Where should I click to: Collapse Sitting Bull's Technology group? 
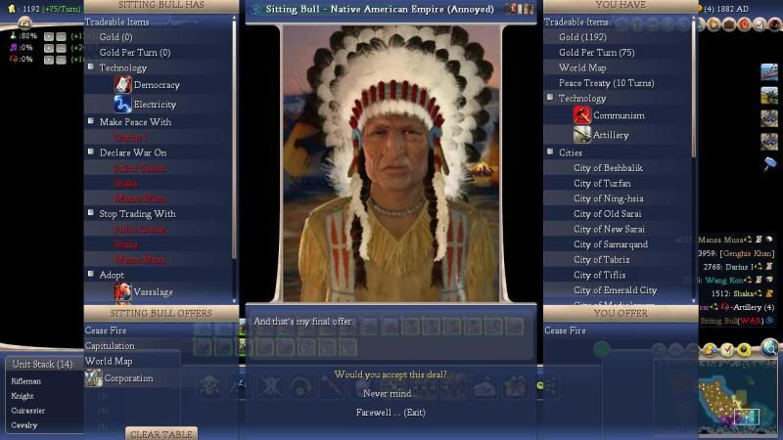91,66
